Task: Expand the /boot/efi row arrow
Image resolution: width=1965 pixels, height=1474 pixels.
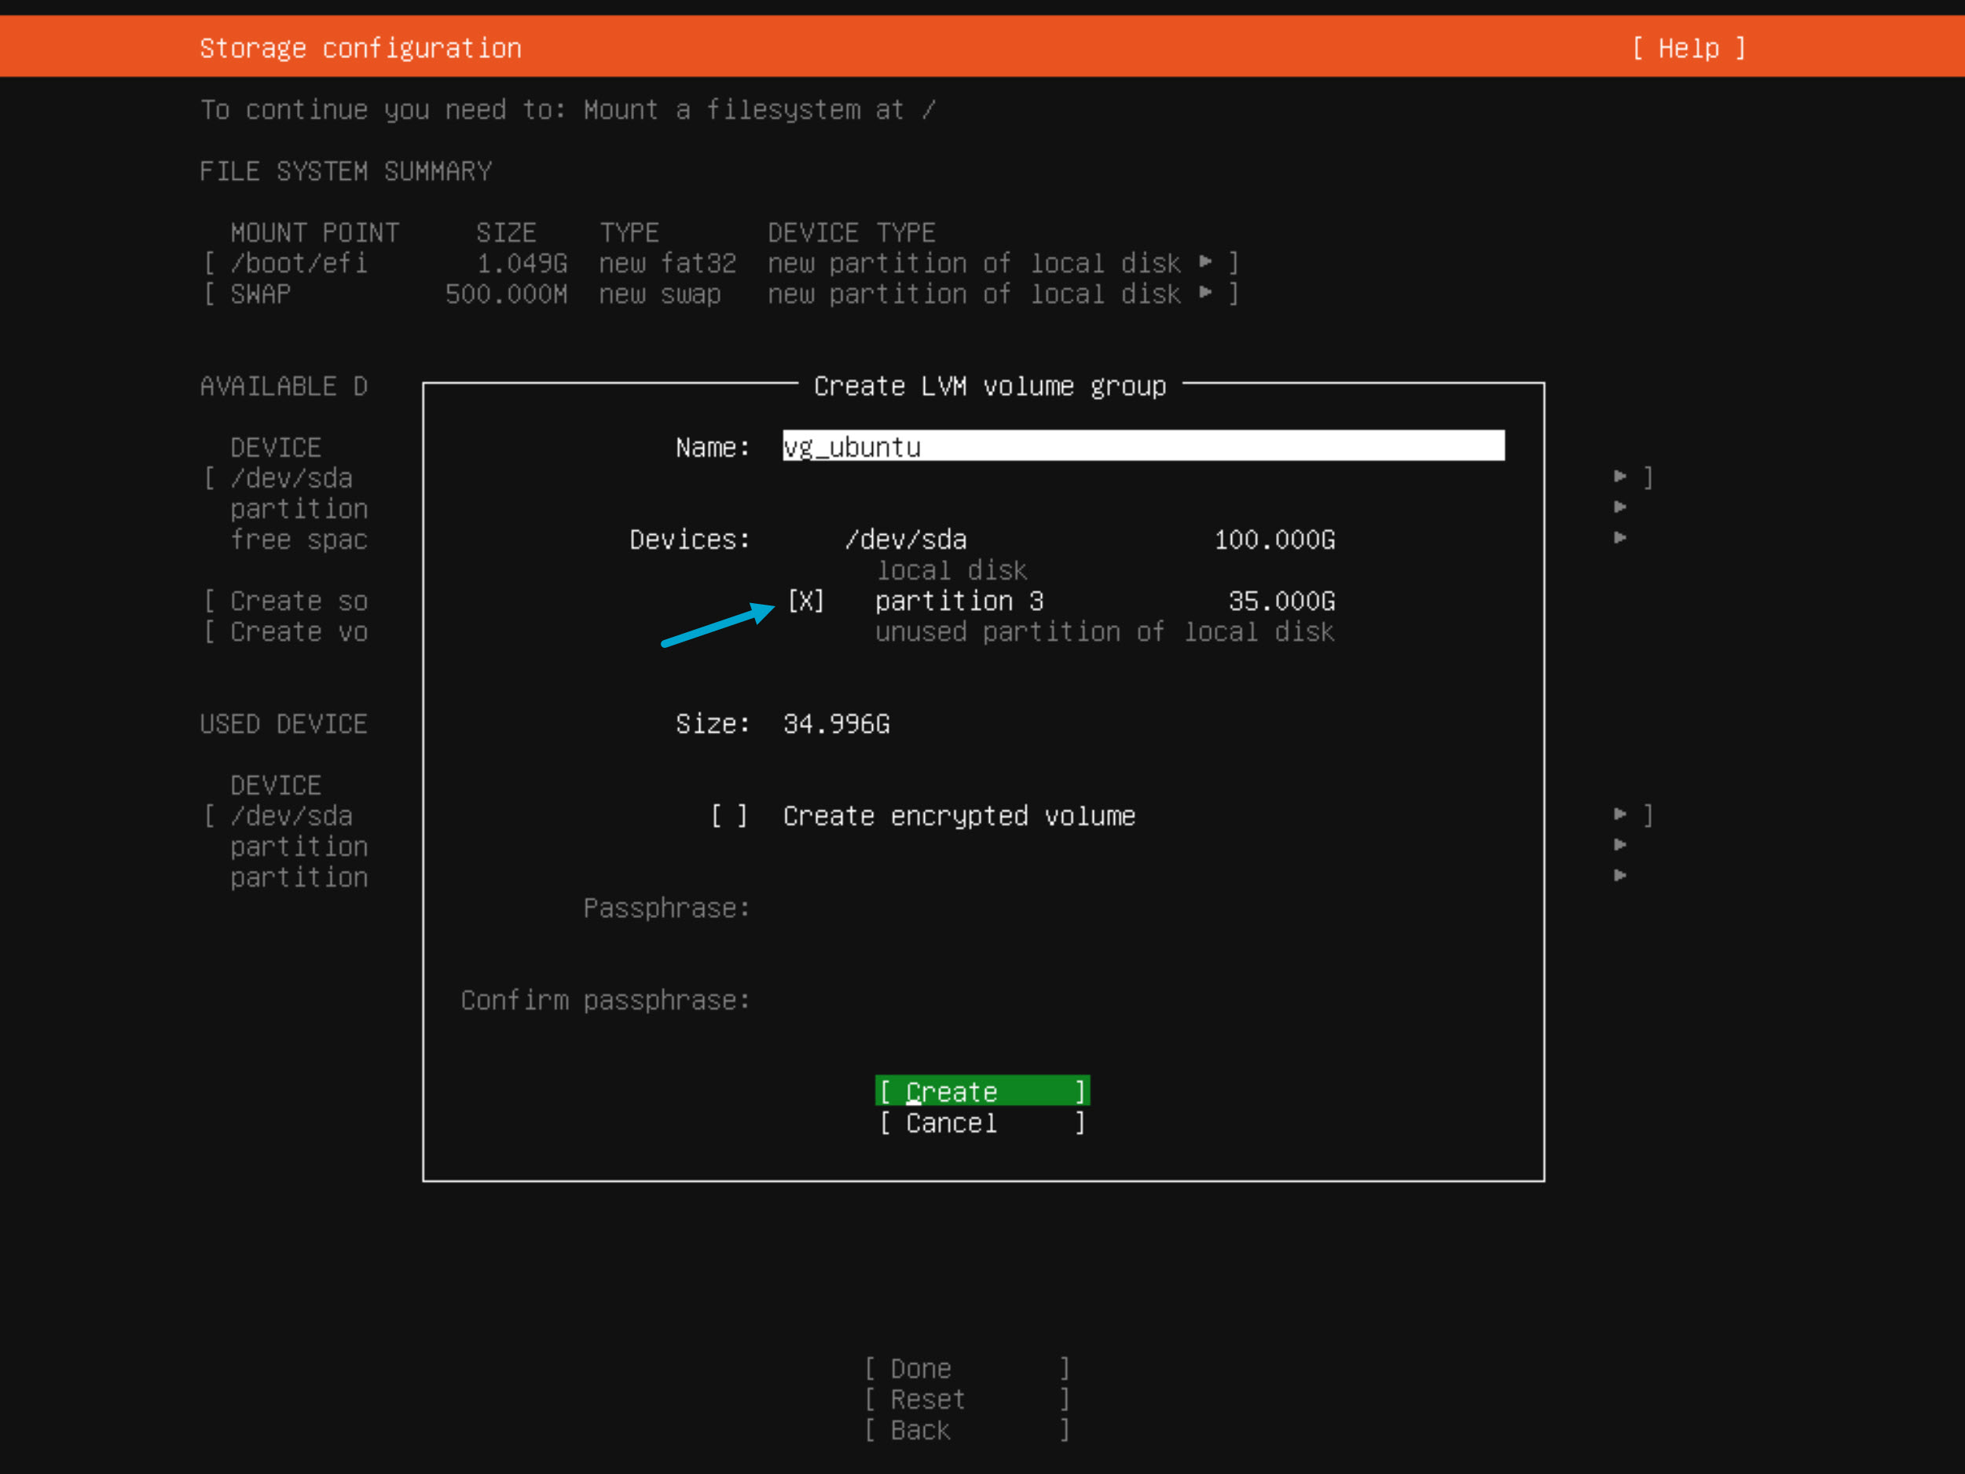Action: tap(1205, 262)
